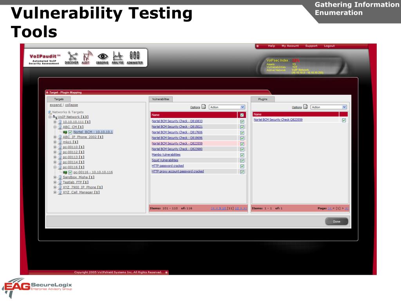Open Vulnerabilities Action dropdown
Screen dimensions: 401x301
click(227, 107)
